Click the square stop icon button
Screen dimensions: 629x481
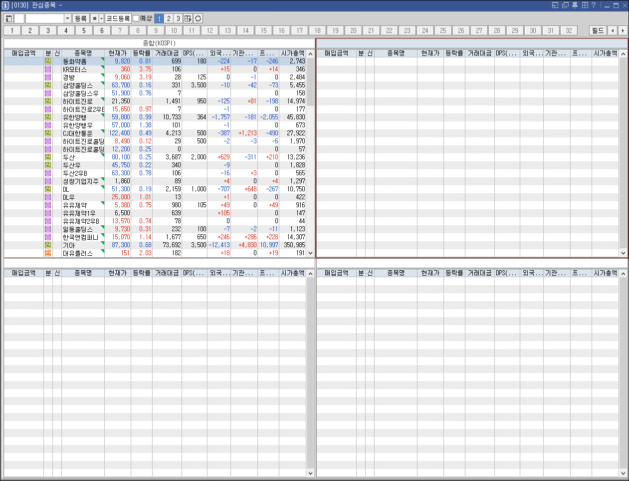pyautogui.click(x=95, y=18)
